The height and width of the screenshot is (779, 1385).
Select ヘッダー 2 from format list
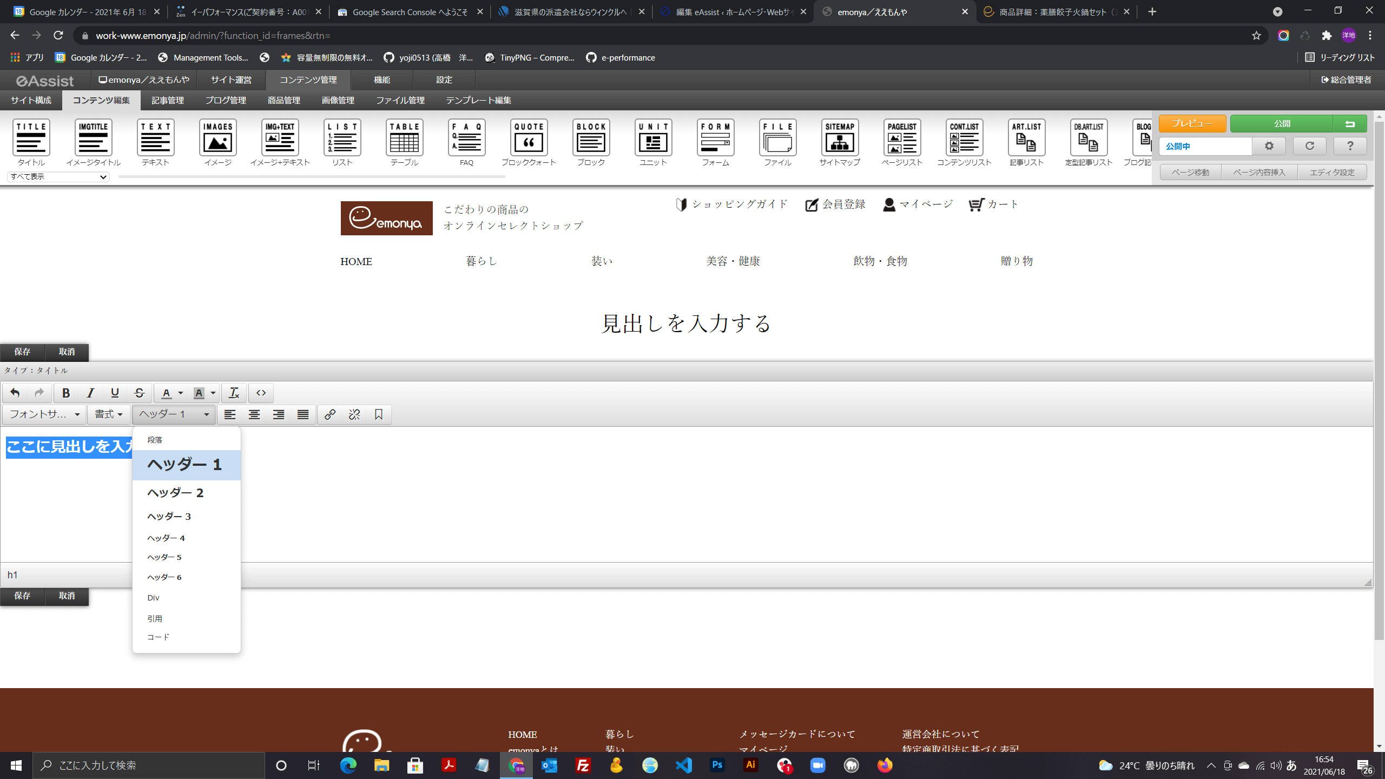click(175, 493)
